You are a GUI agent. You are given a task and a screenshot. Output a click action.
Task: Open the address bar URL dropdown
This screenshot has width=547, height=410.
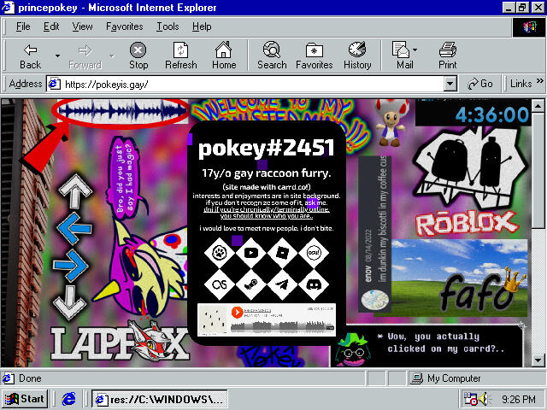click(450, 84)
